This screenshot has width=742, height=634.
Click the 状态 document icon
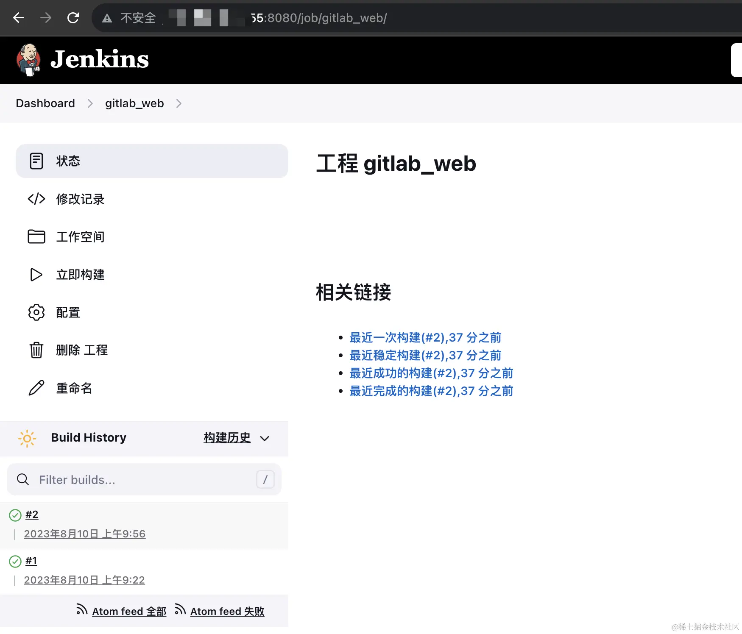tap(36, 161)
